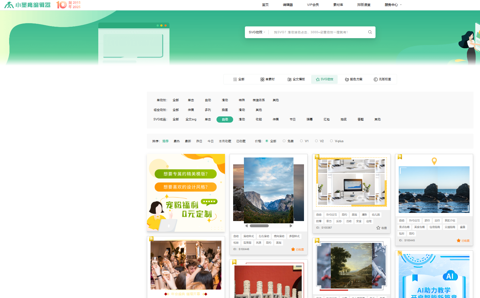Open VIP会员 in top navigation
This screenshot has height=298, width=480.
[x=312, y=5]
